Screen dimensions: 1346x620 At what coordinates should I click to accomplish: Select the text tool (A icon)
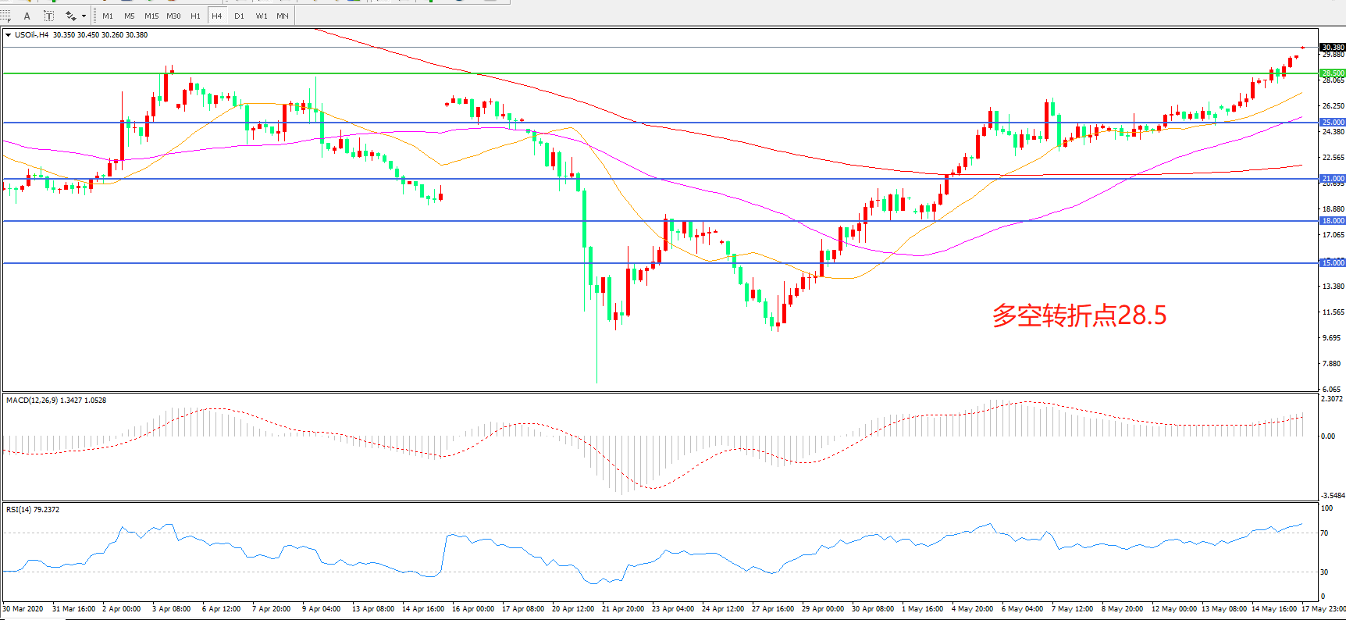coord(27,16)
